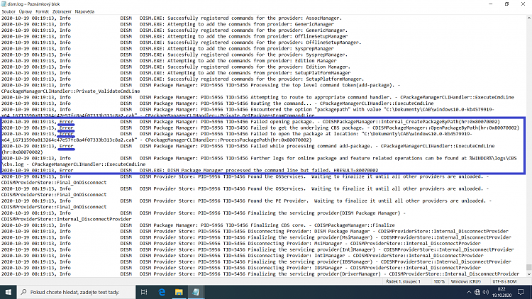Click the 'Failed opening package' log line
Screen dimensions: 532x299
click(x=250, y=122)
